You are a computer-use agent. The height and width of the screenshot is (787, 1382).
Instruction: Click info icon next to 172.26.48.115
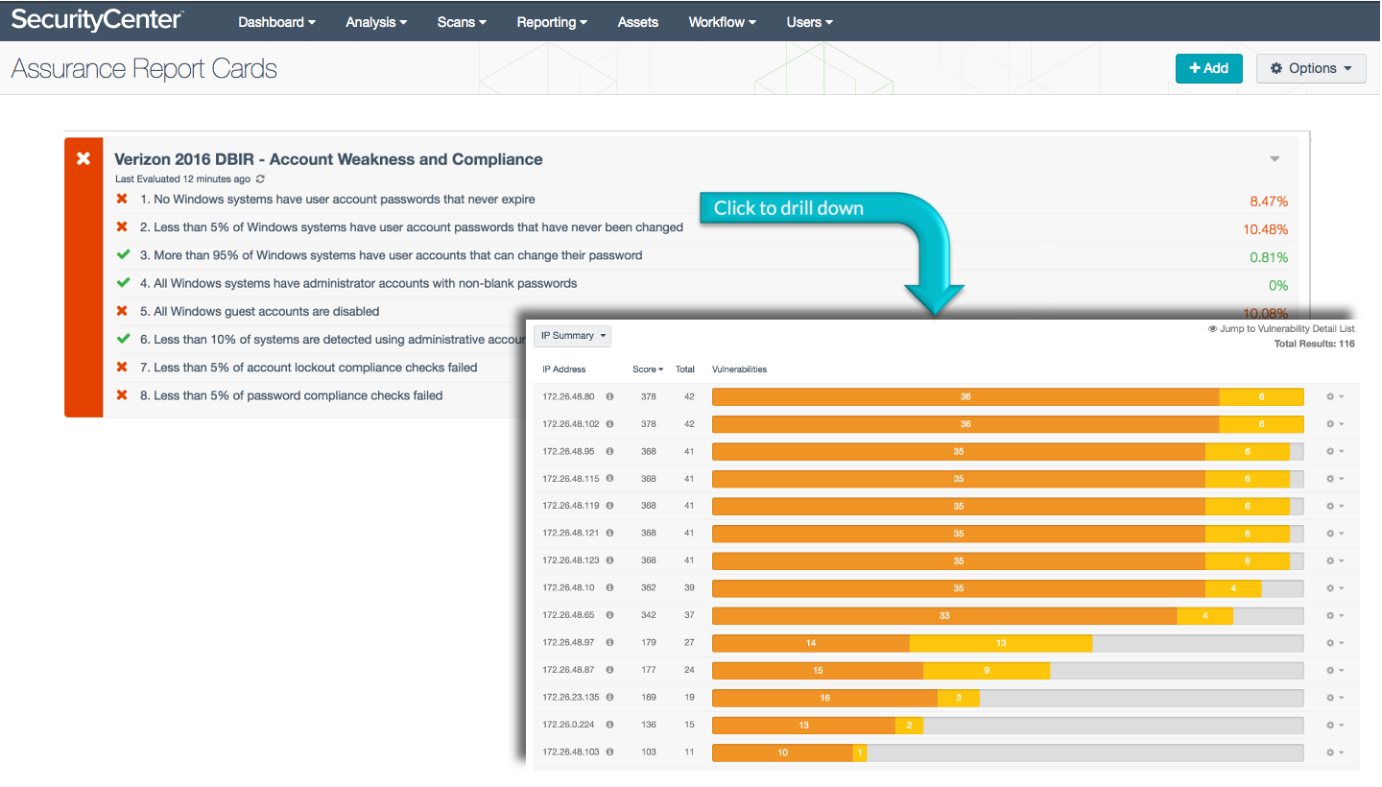coord(609,478)
